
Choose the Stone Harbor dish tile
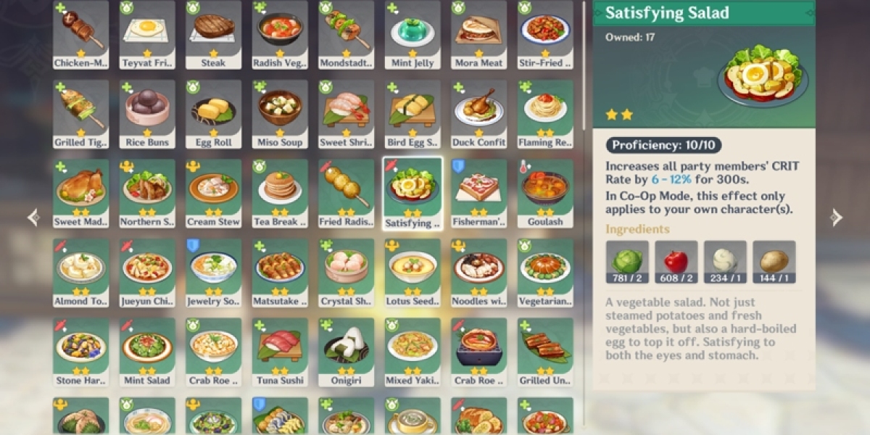point(81,352)
